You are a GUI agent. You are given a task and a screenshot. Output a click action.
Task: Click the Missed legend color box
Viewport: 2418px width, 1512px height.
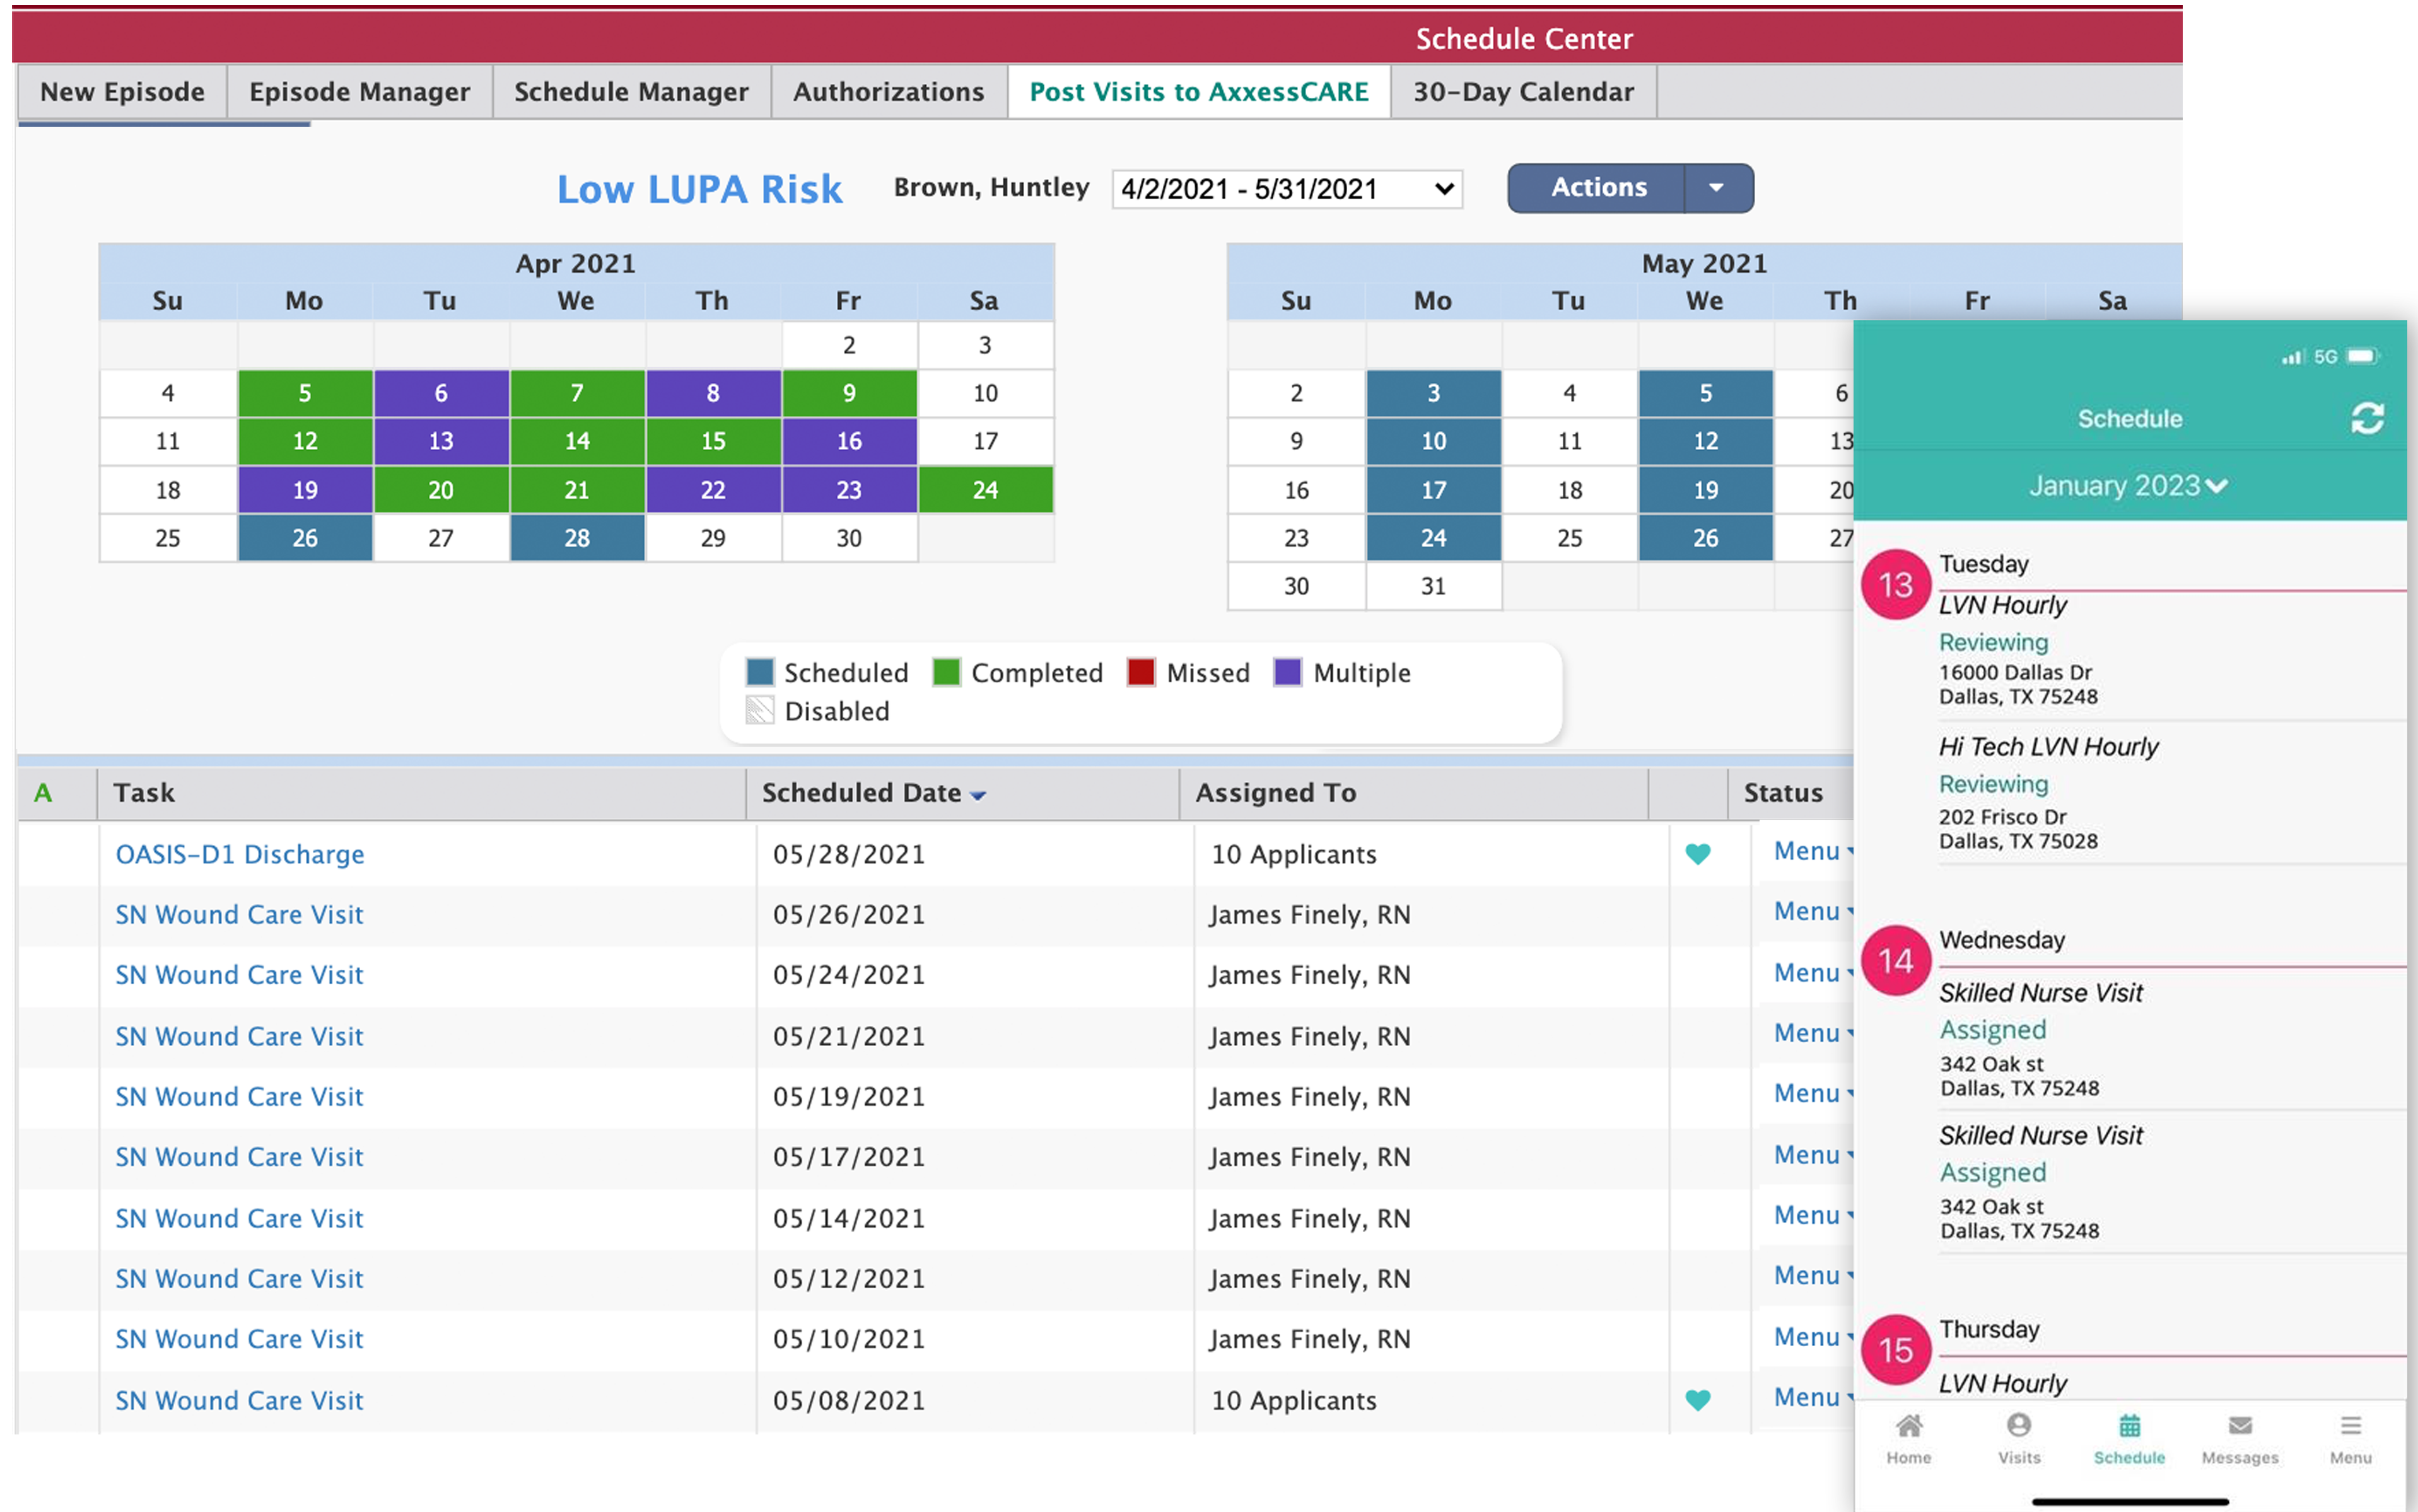coord(1141,672)
